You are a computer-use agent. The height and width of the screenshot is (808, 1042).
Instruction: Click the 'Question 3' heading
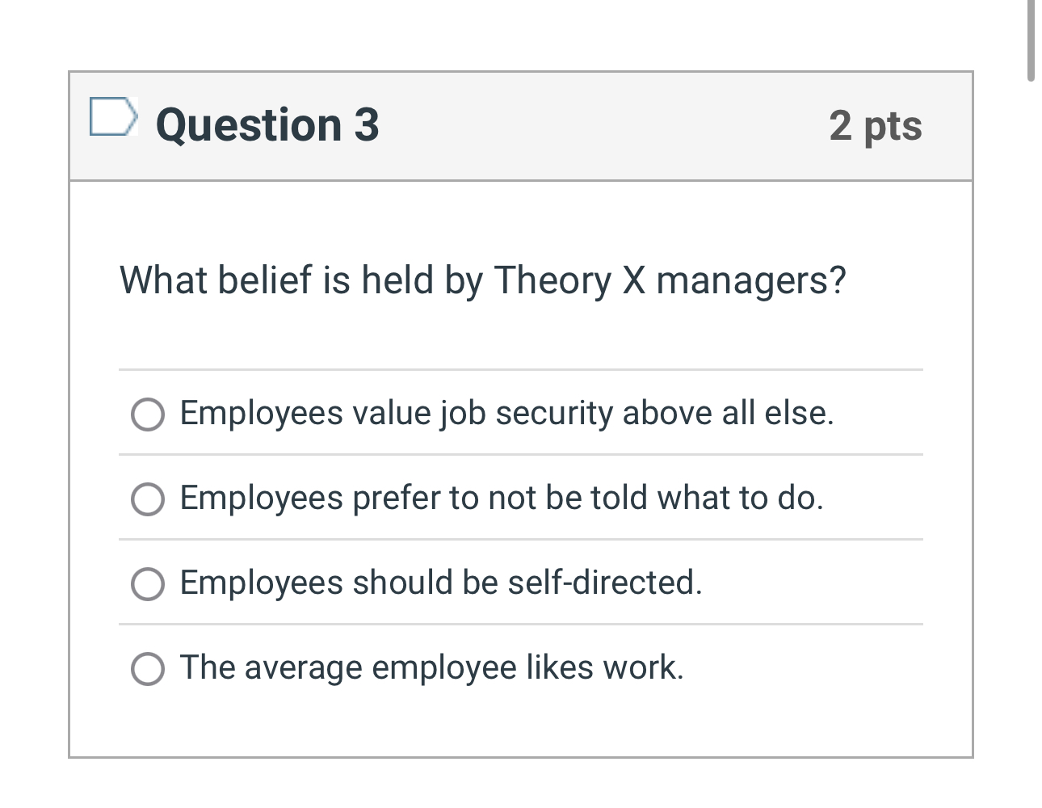[x=267, y=125]
